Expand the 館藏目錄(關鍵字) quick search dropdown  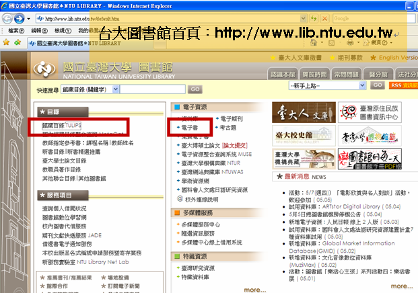tap(115, 89)
